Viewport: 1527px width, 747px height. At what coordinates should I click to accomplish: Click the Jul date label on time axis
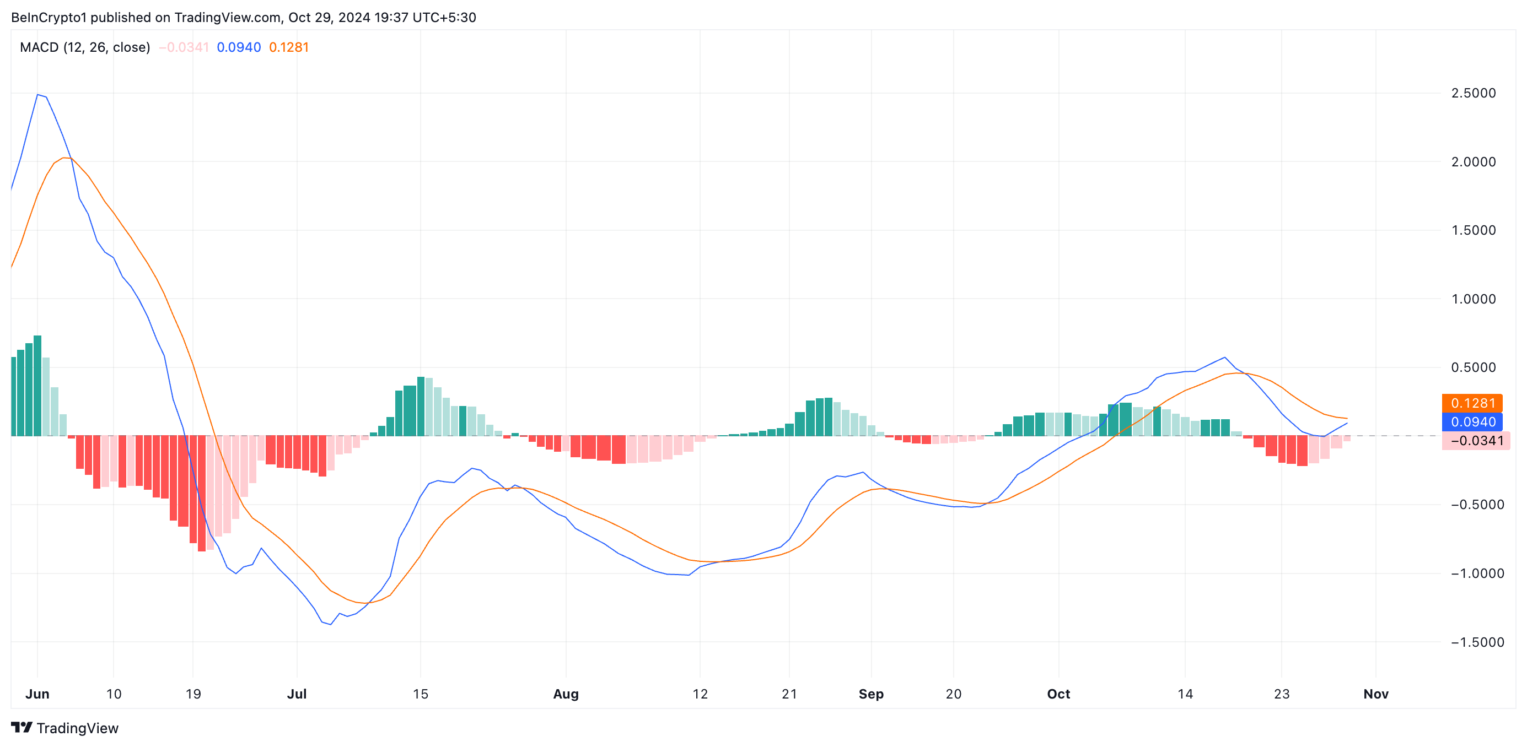pos(297,694)
